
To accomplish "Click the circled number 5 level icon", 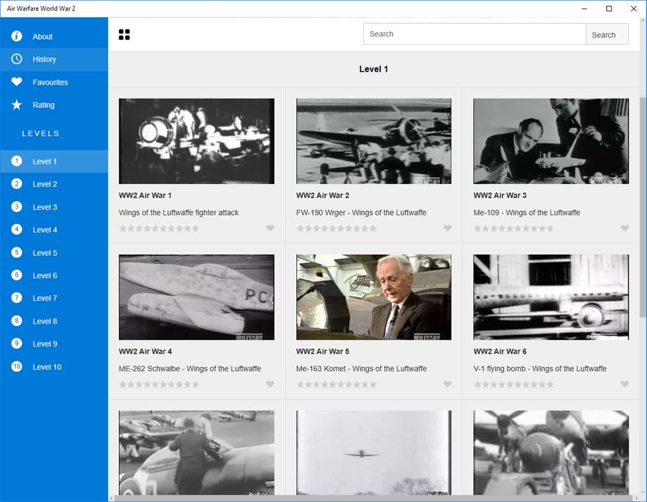I will pos(17,252).
